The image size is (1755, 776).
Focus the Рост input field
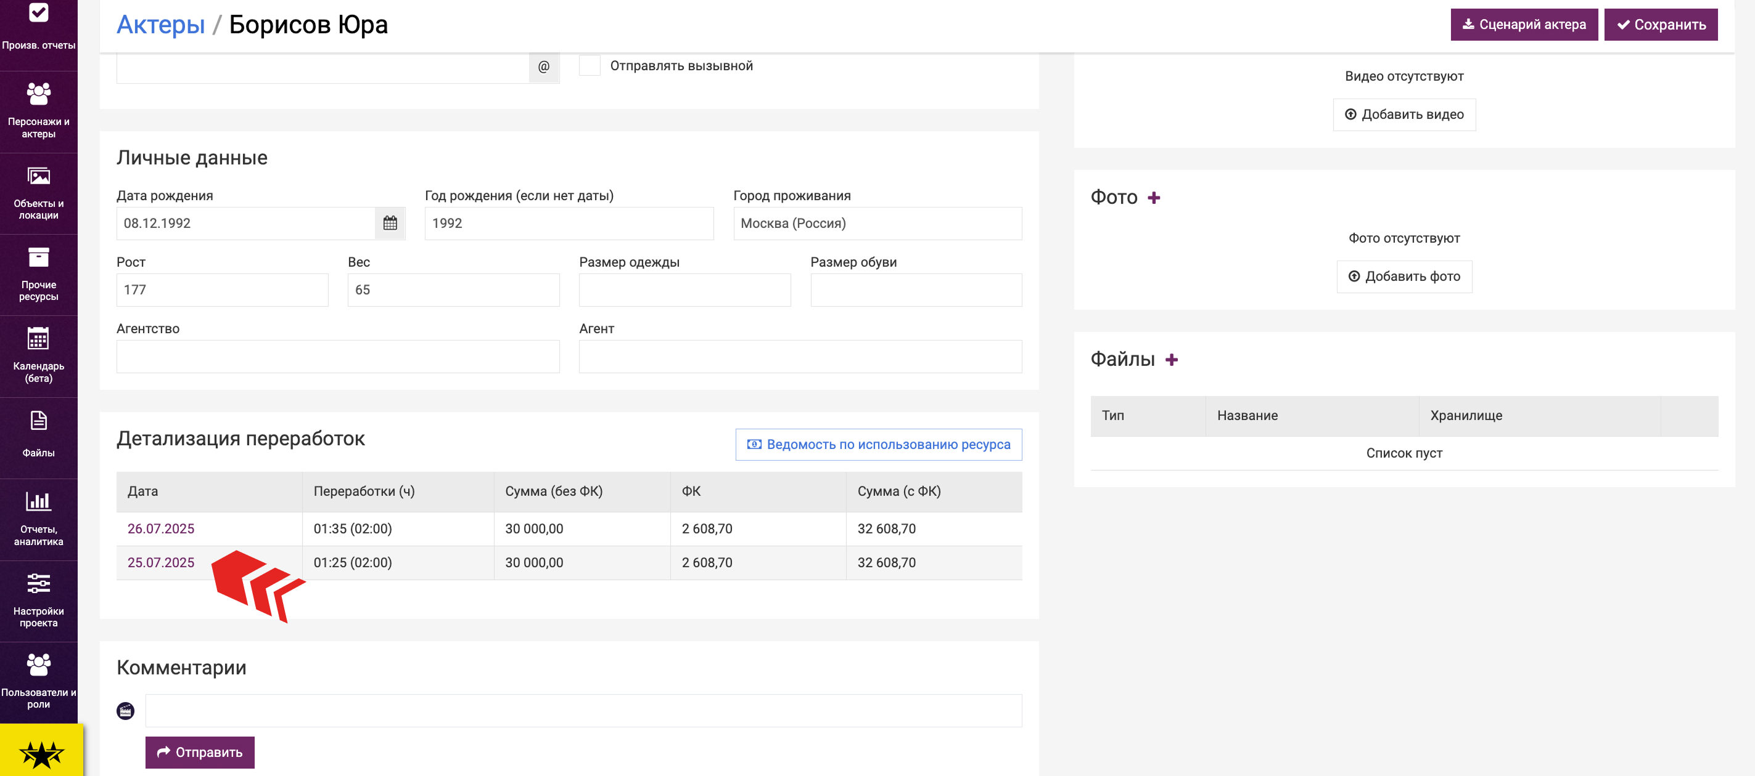[x=222, y=290]
